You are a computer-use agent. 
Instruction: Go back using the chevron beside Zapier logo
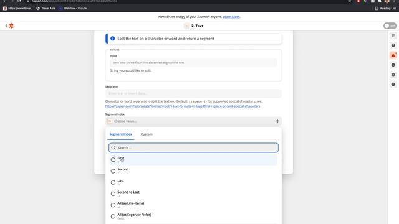(x=6, y=26)
